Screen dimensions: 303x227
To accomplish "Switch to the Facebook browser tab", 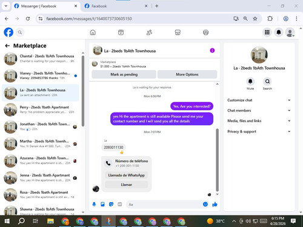I will (x=116, y=6).
